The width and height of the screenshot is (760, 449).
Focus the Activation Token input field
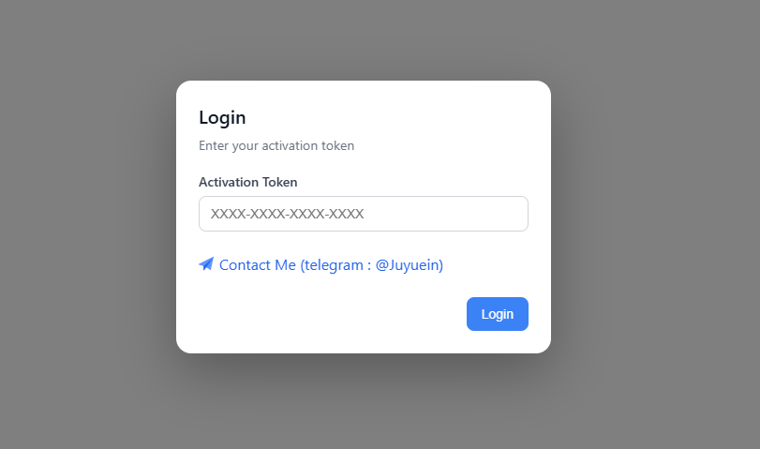tap(364, 214)
